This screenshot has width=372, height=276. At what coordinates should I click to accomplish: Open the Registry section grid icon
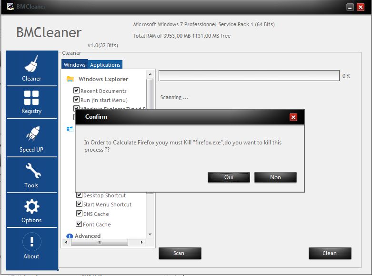coord(31,98)
